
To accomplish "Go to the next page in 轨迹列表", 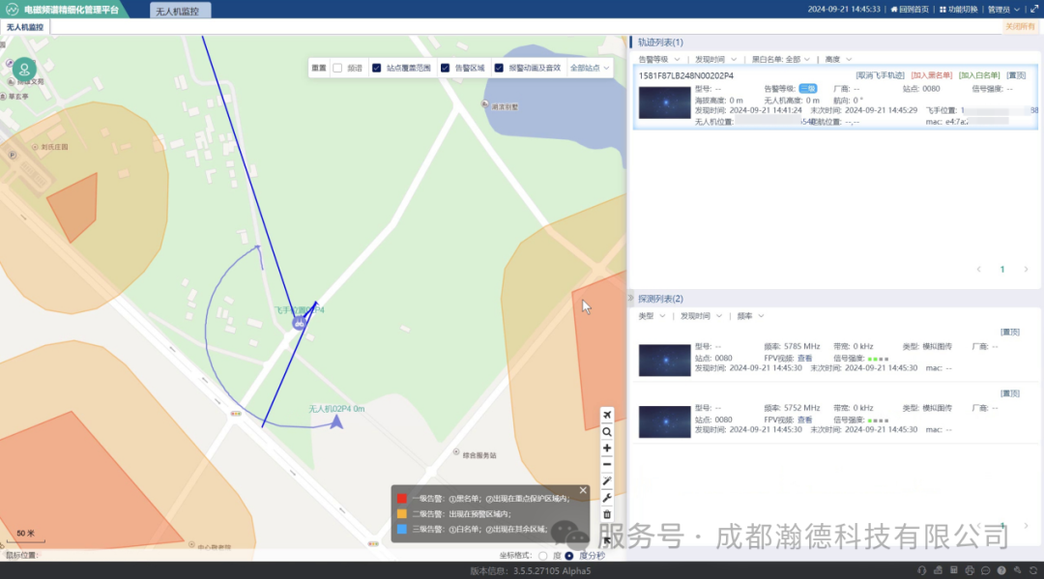I will click(x=1026, y=270).
